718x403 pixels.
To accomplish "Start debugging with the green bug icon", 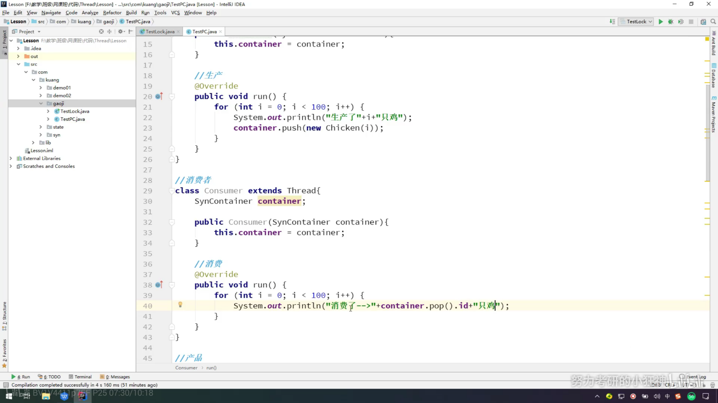I will tap(671, 22).
